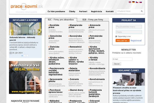
Task: Open the 'Registrácia' menu item
Action: (x=97, y=11)
